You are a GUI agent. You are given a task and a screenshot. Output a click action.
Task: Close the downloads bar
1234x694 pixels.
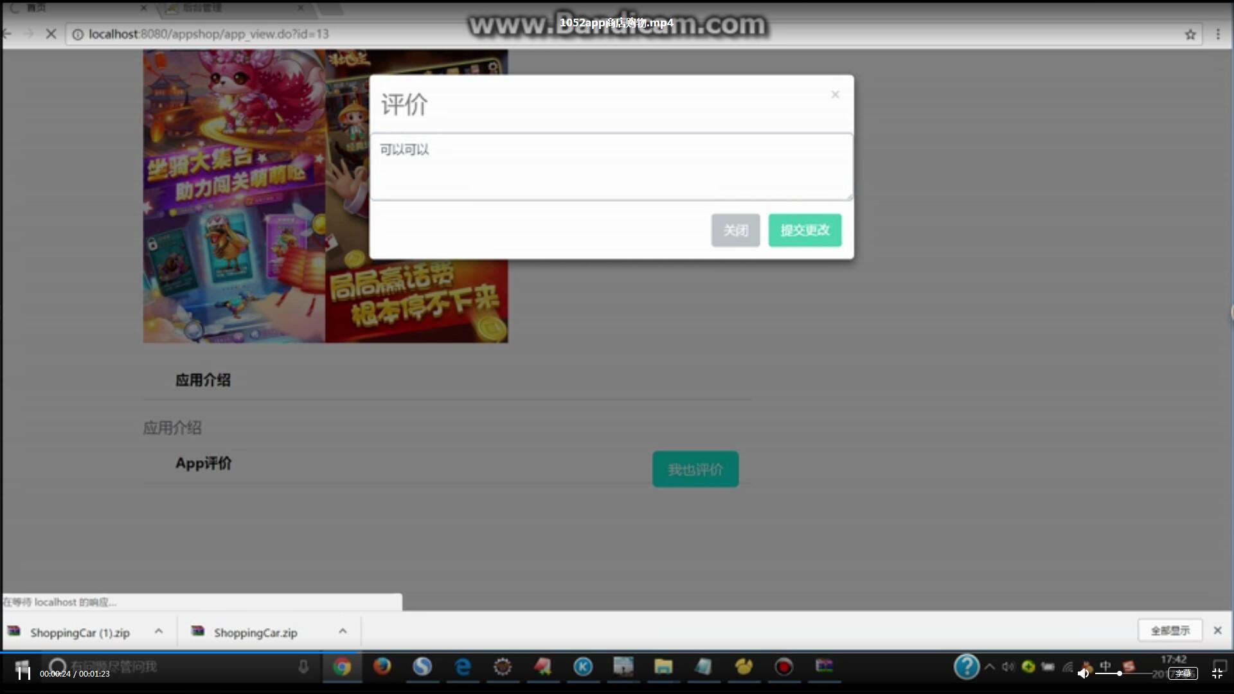1217,630
